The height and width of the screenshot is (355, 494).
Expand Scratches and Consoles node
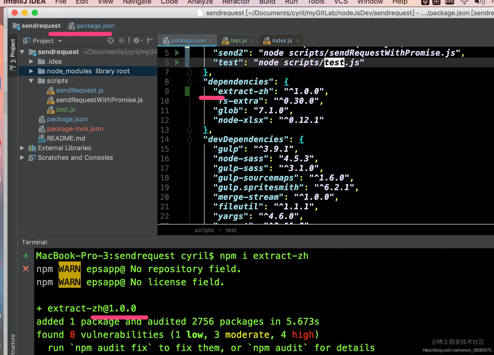tap(22, 157)
